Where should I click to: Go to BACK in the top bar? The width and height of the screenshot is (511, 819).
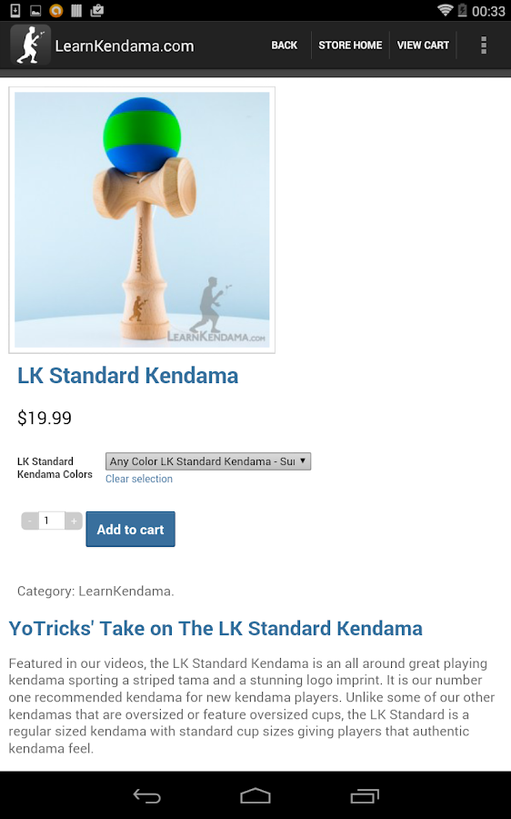[x=284, y=45]
